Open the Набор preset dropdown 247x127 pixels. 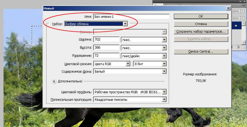(x=125, y=24)
